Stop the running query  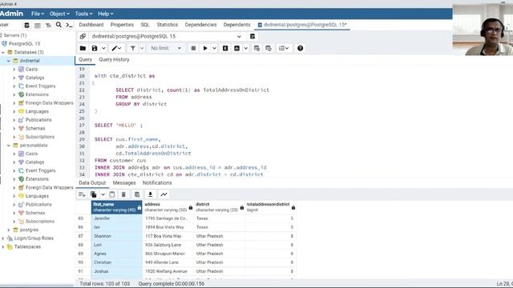click(x=193, y=48)
